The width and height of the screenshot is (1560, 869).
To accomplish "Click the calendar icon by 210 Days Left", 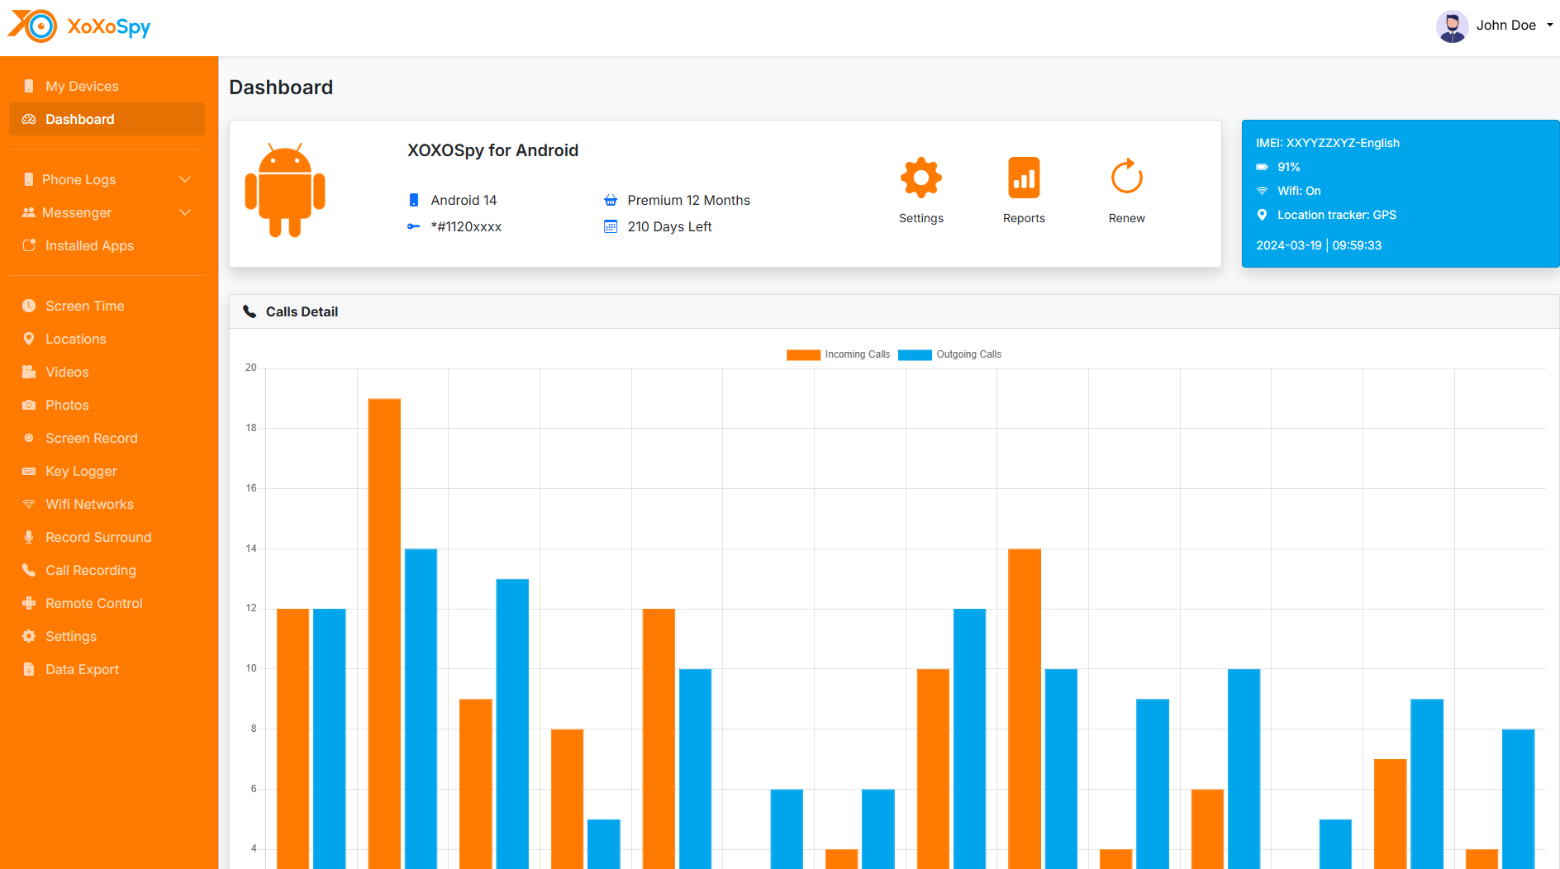I will click(611, 226).
